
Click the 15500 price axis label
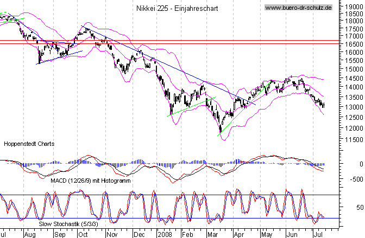(354, 60)
